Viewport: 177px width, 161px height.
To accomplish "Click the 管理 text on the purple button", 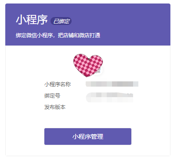I will point(97,136).
